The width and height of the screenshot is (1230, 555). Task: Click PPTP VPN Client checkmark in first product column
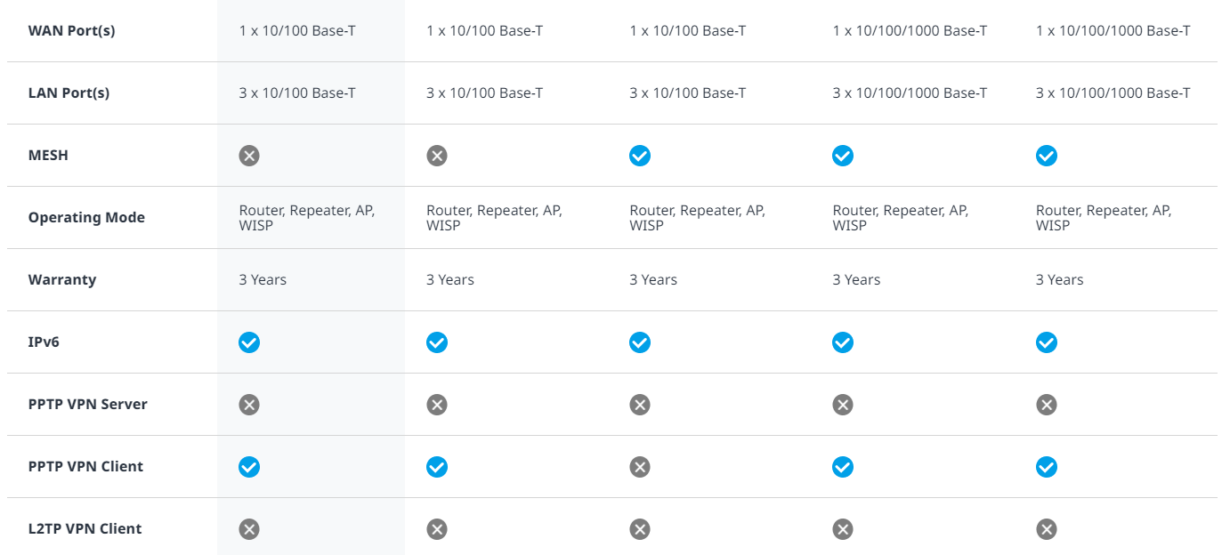[x=249, y=467]
